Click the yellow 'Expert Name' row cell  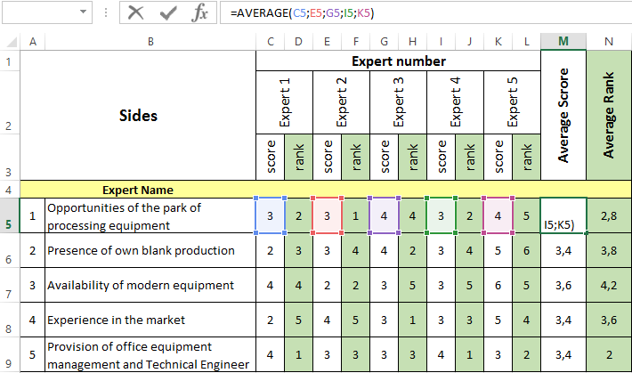click(137, 190)
